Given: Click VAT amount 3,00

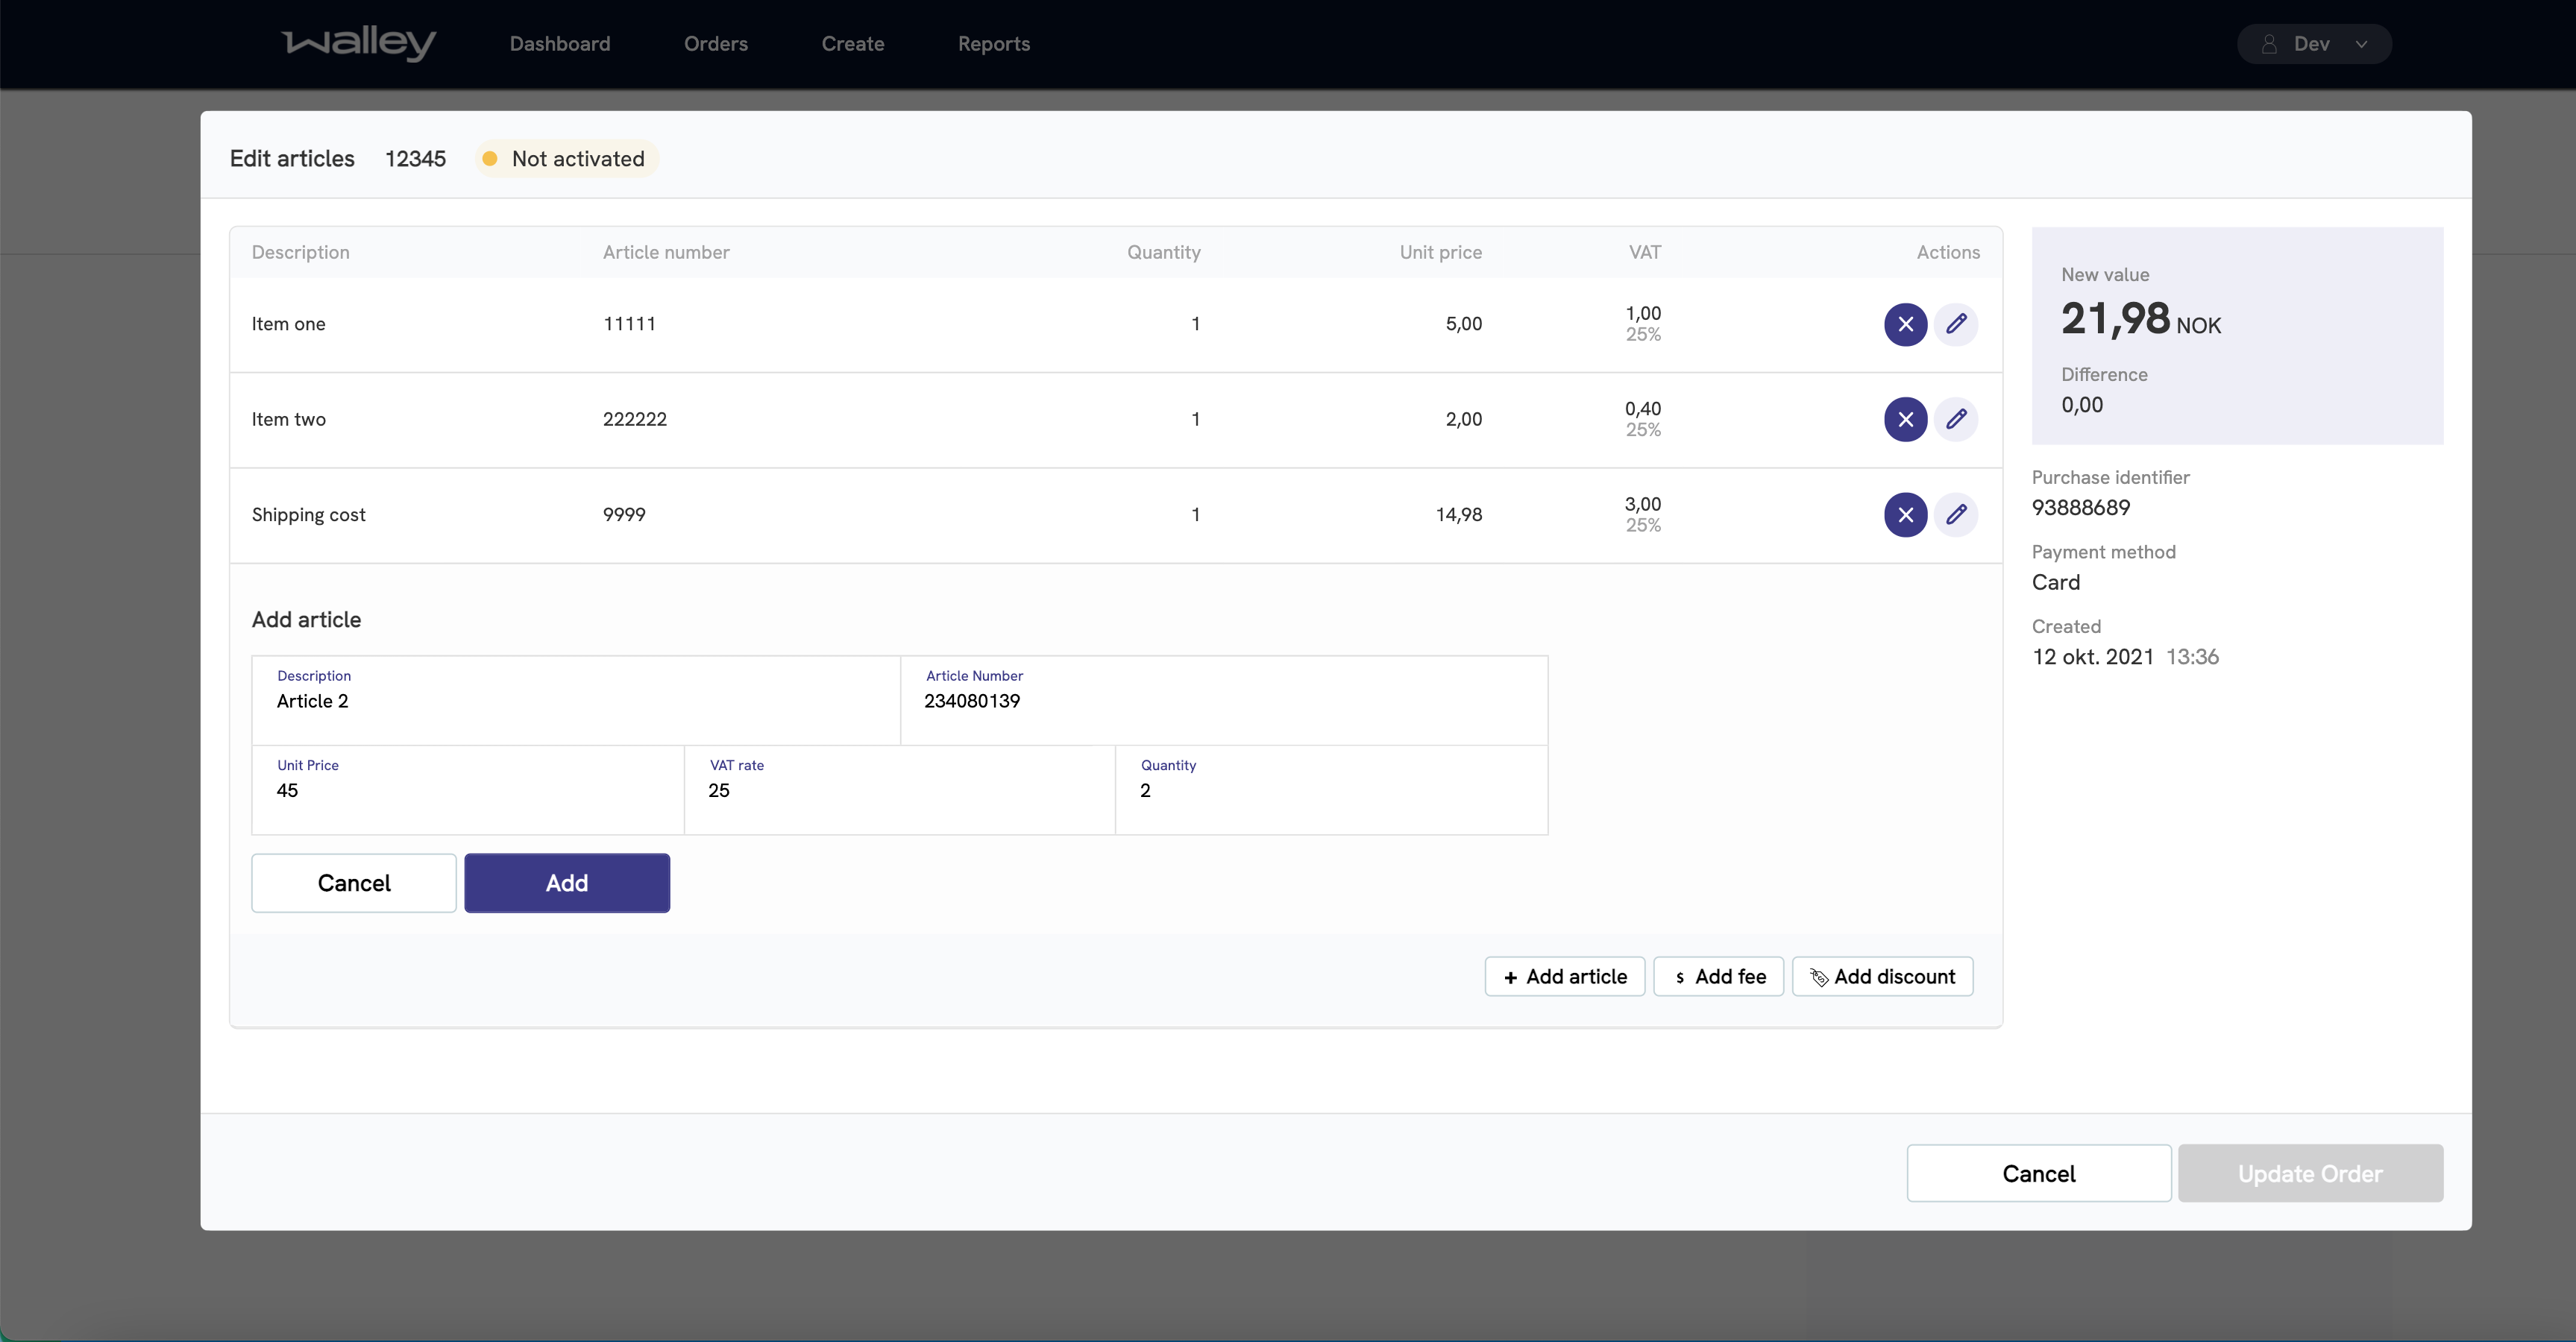Looking at the screenshot, I should pyautogui.click(x=1643, y=504).
